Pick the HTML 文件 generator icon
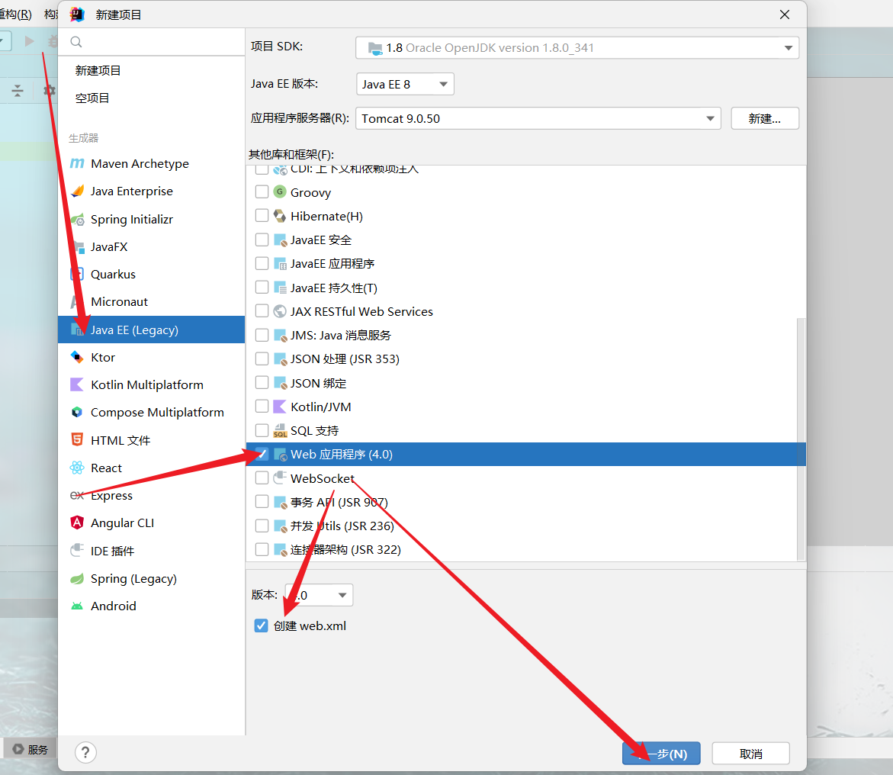Screen dimensions: 893x775 pyautogui.click(x=77, y=439)
